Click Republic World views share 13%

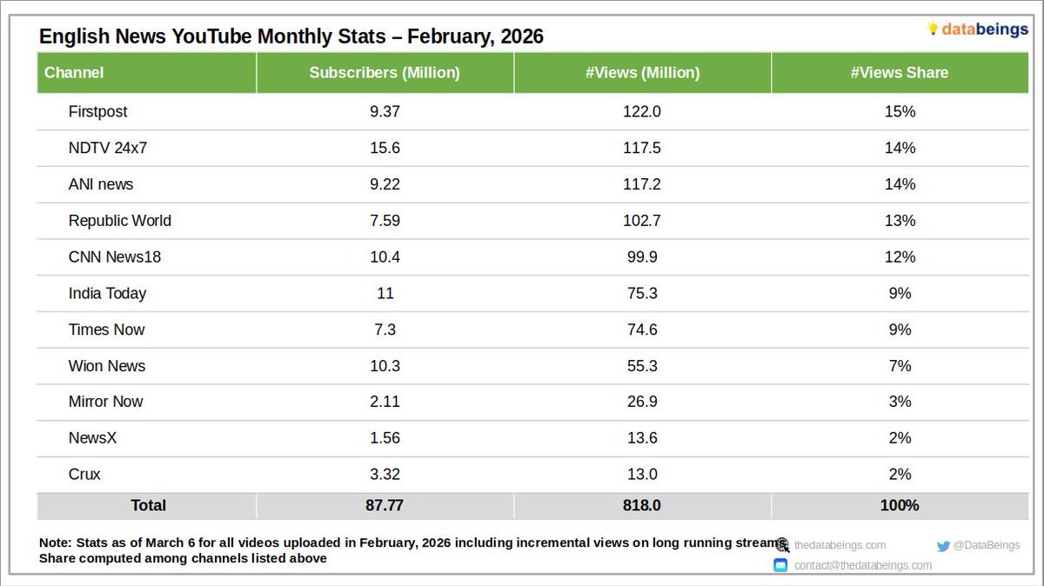pyautogui.click(x=900, y=221)
